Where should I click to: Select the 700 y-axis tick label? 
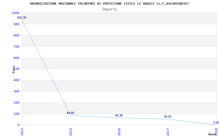pyautogui.click(x=17, y=47)
